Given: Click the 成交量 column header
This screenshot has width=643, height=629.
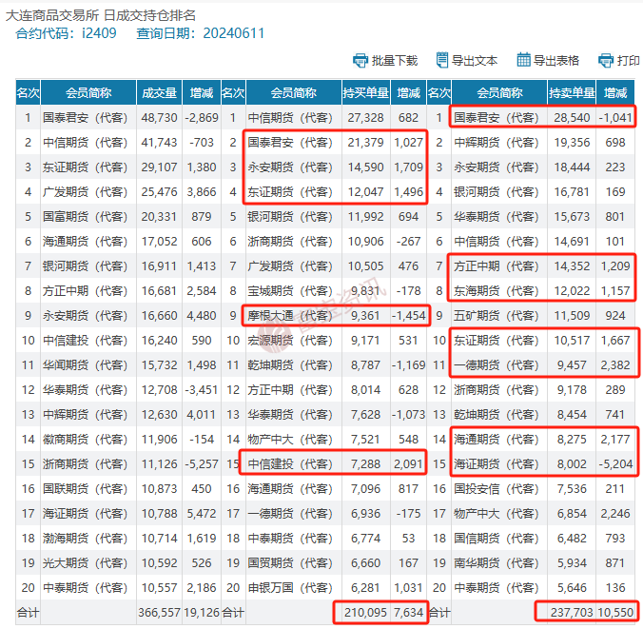Looking at the screenshot, I should click(159, 92).
